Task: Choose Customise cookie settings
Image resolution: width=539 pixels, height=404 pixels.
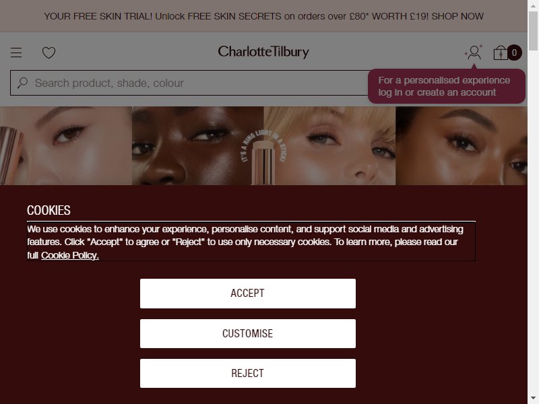Action: (x=248, y=333)
